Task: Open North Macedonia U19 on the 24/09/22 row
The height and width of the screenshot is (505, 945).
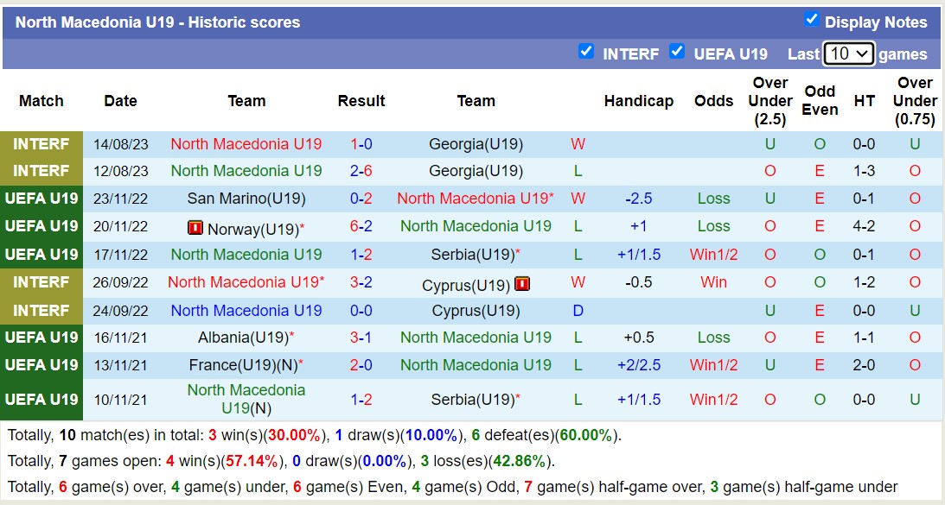Action: coord(246,311)
